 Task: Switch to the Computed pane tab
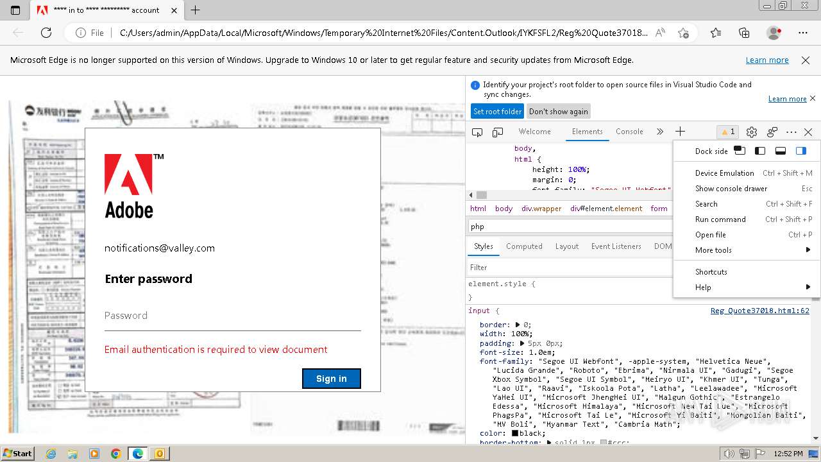point(524,246)
